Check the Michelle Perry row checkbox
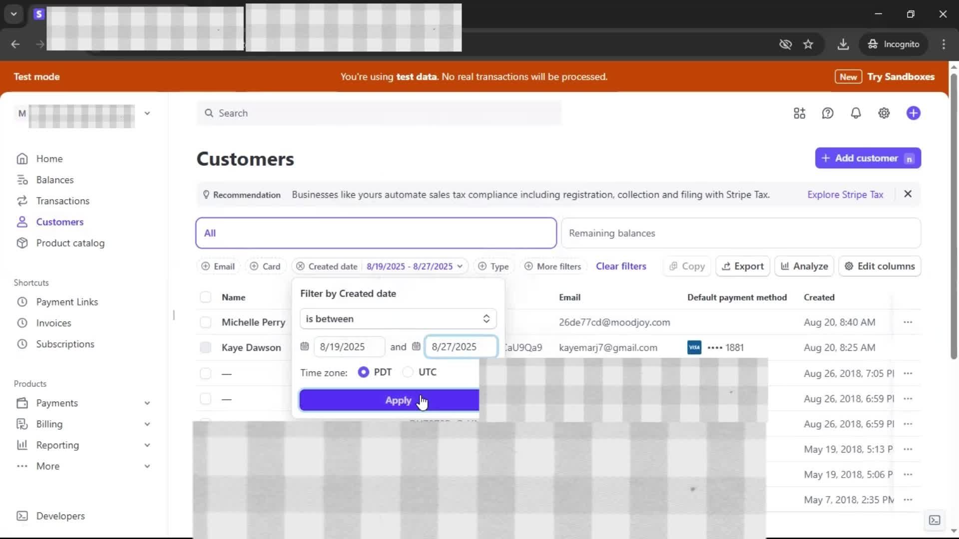959x539 pixels. (205, 322)
